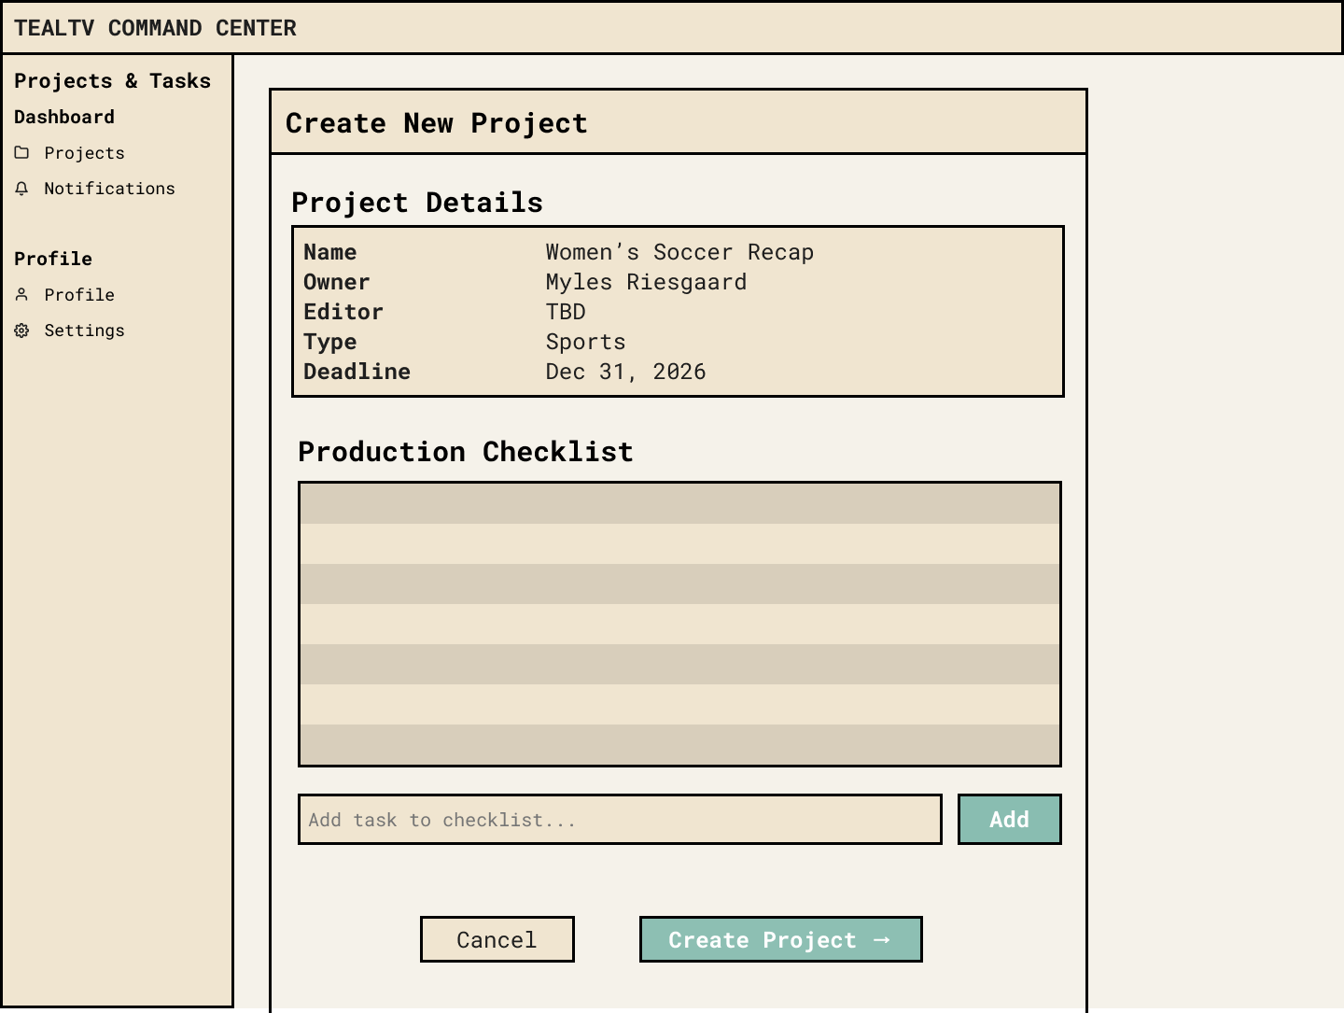The image size is (1344, 1013).
Task: Click the gear icon beside Settings
Action: click(x=21, y=330)
